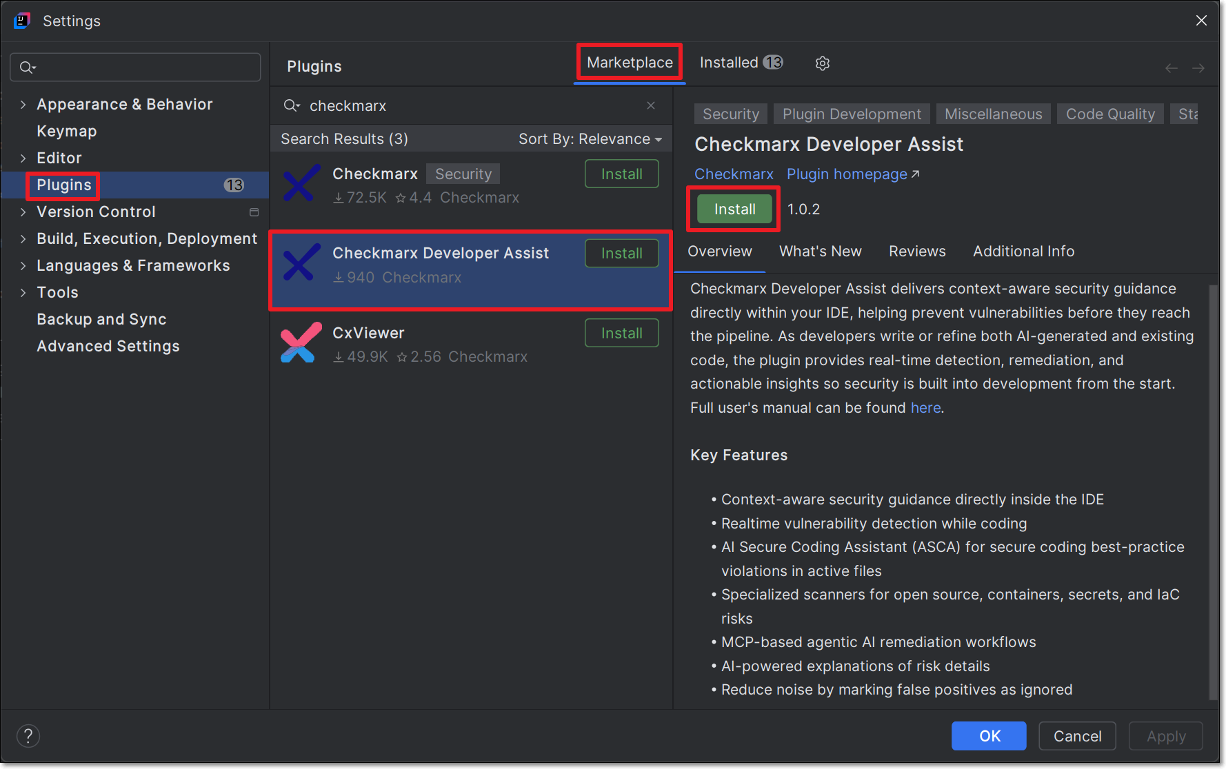Switch to the Installed tab
1226x769 pixels.
(x=741, y=63)
